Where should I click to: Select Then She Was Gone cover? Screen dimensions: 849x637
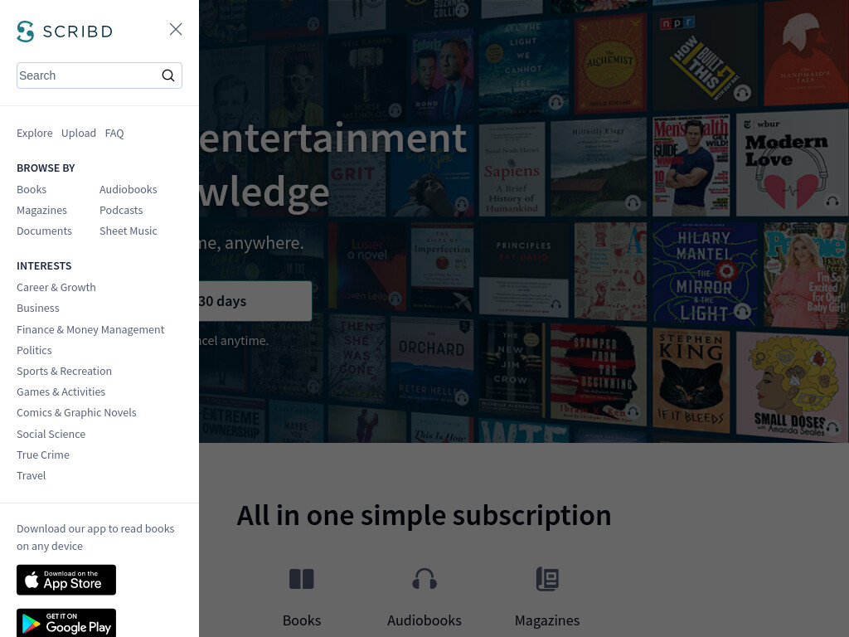point(357,358)
